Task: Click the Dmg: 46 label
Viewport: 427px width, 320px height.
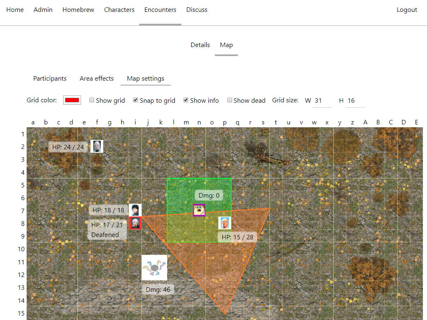Action: [x=158, y=290]
